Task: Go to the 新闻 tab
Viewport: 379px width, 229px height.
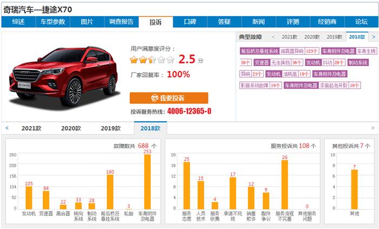Action: point(259,22)
